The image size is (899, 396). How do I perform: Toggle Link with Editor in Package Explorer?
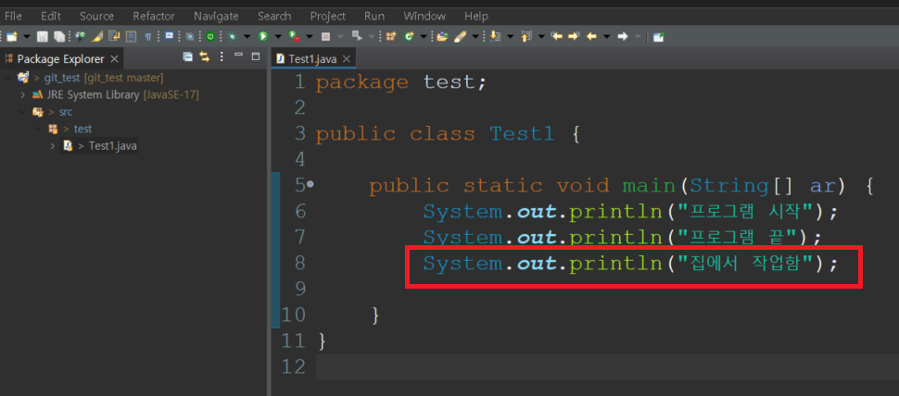204,56
